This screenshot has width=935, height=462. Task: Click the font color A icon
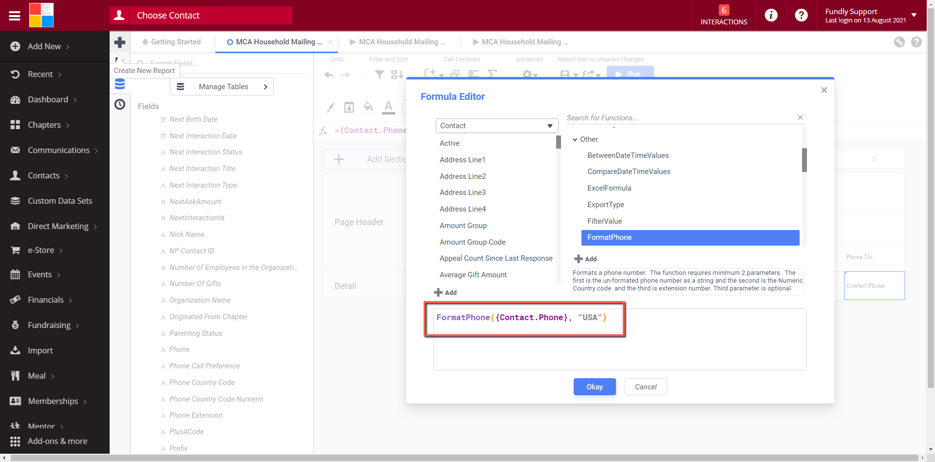[388, 107]
